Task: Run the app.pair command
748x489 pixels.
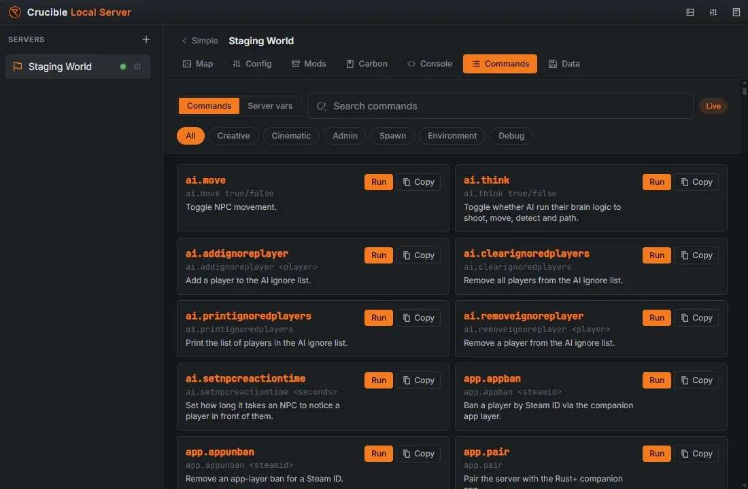Action: click(657, 453)
